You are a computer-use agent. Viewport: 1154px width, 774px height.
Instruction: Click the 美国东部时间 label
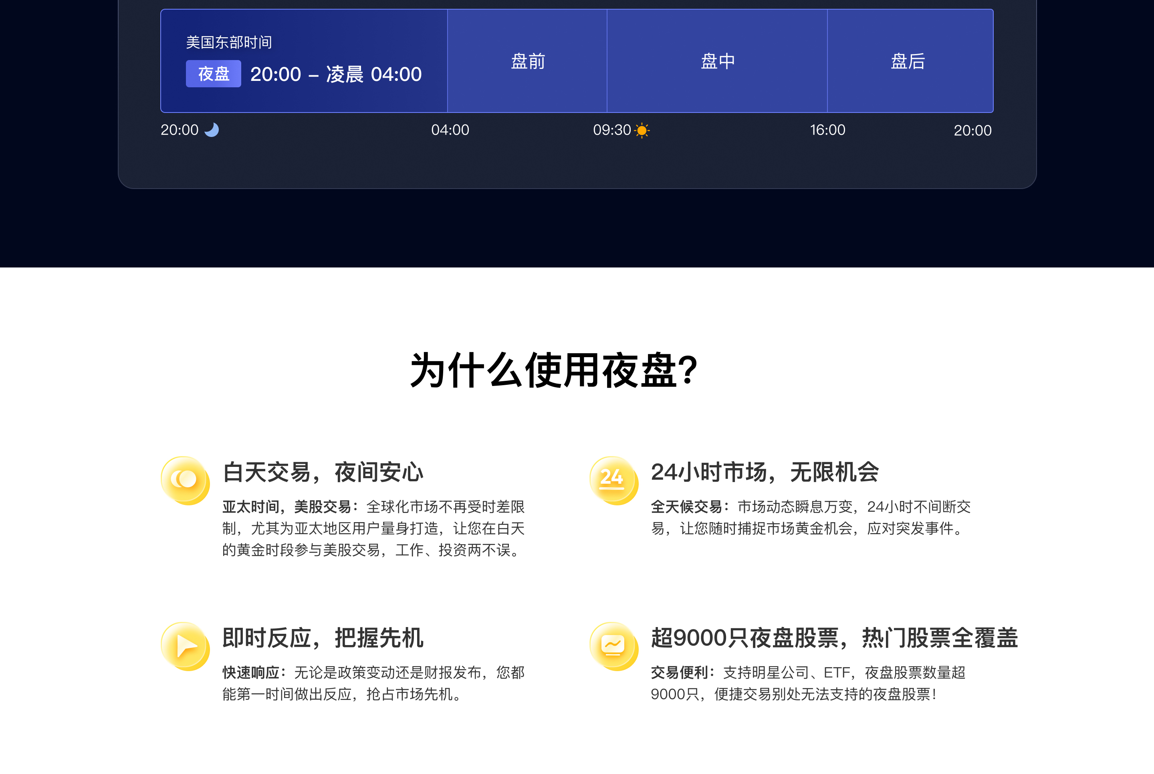coord(229,42)
